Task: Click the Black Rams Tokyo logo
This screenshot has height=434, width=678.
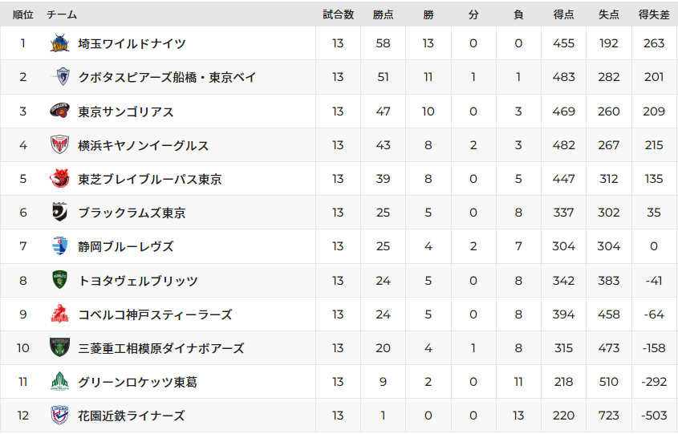Action: [59, 213]
